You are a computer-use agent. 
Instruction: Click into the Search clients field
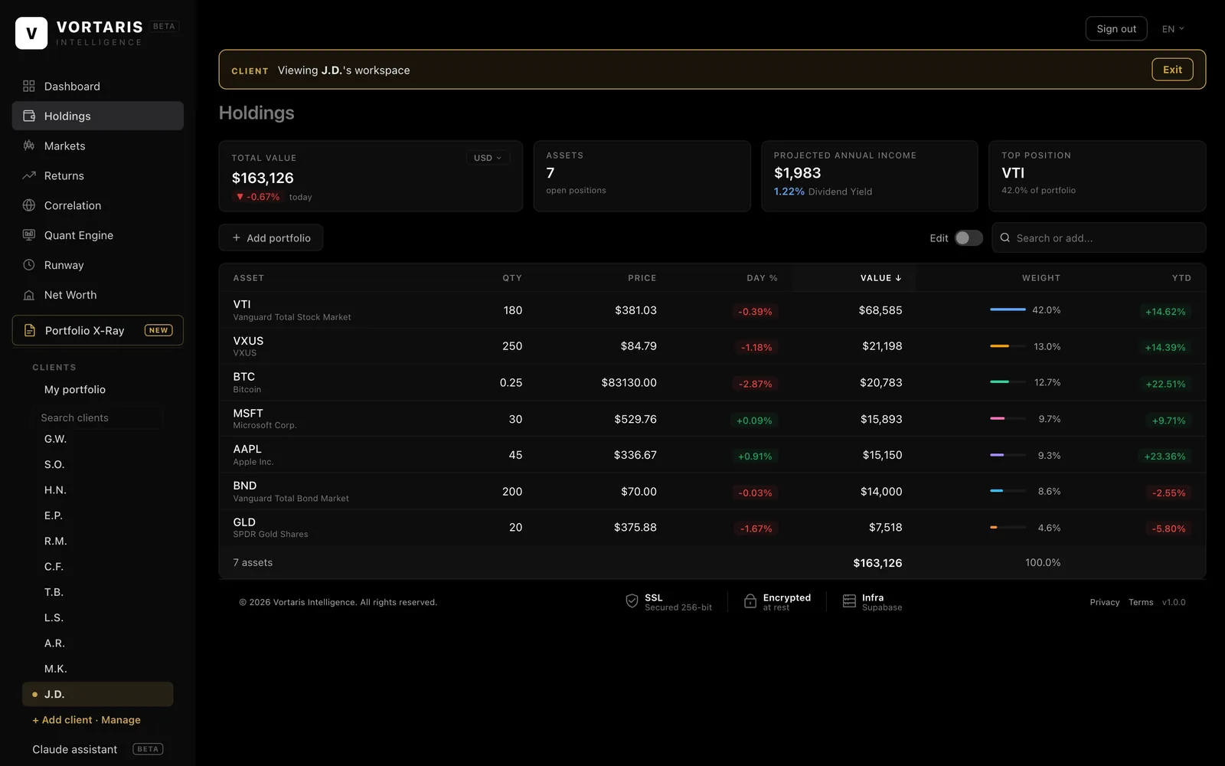coord(98,417)
